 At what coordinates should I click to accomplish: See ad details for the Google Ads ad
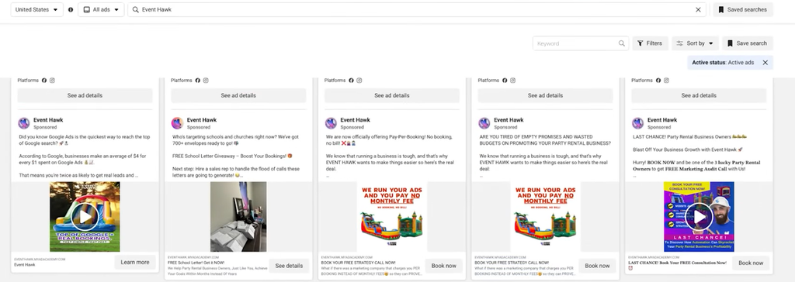(85, 95)
